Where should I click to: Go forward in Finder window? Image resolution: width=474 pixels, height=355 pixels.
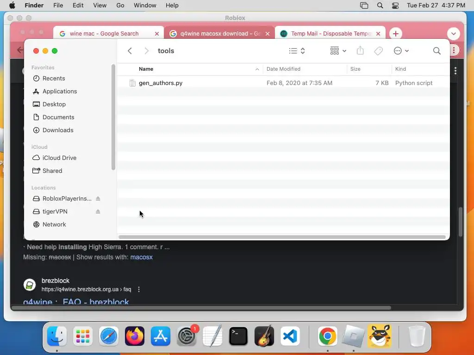click(147, 51)
